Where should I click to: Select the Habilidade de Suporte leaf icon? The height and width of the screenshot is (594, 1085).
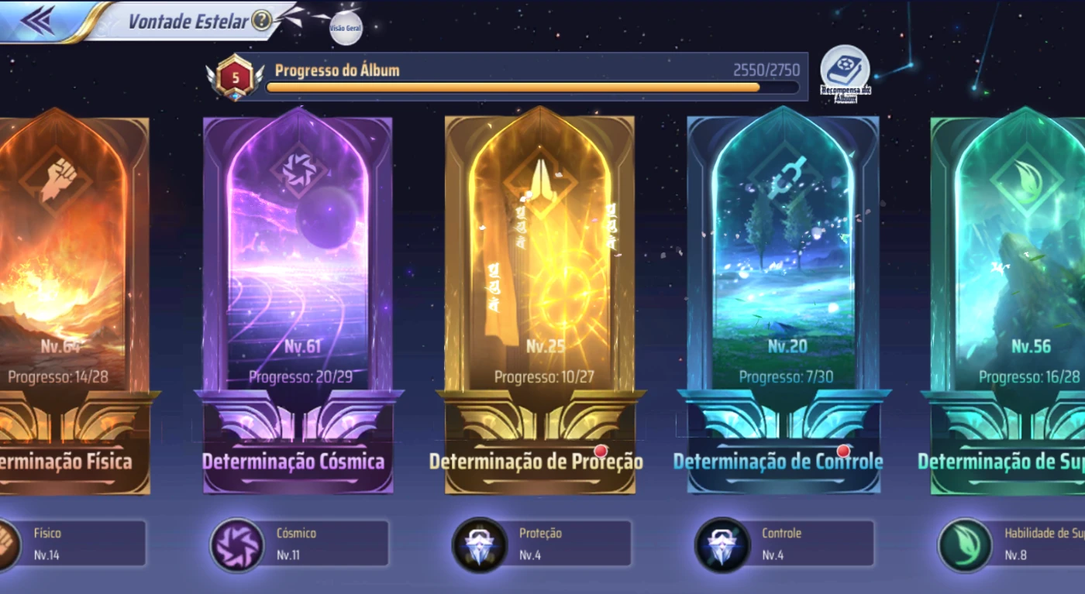pyautogui.click(x=965, y=545)
